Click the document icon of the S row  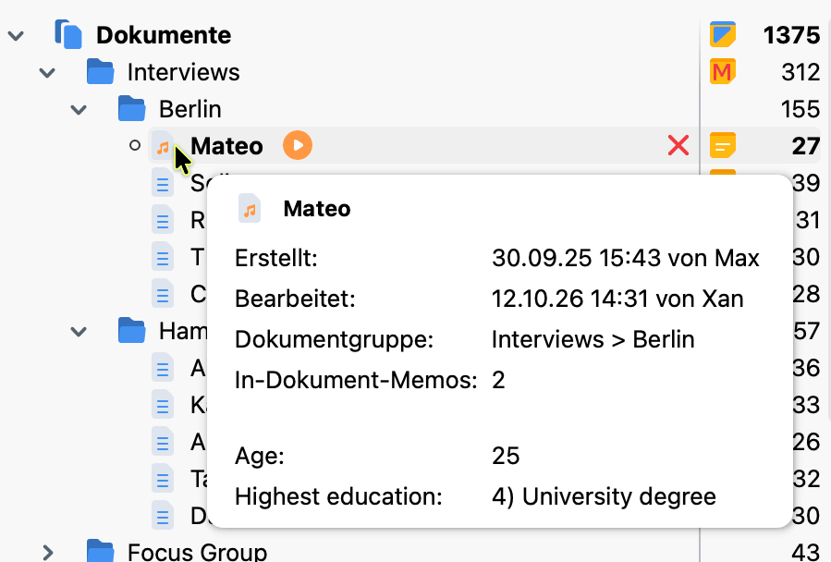coord(162,182)
